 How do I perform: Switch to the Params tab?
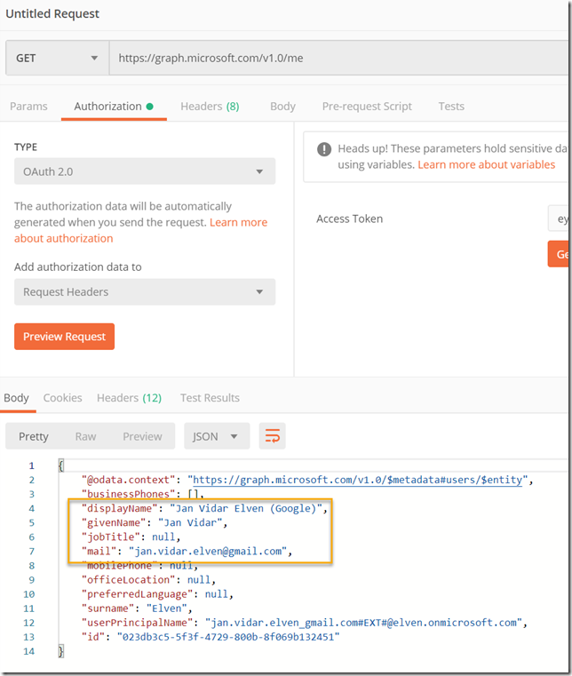pos(29,107)
